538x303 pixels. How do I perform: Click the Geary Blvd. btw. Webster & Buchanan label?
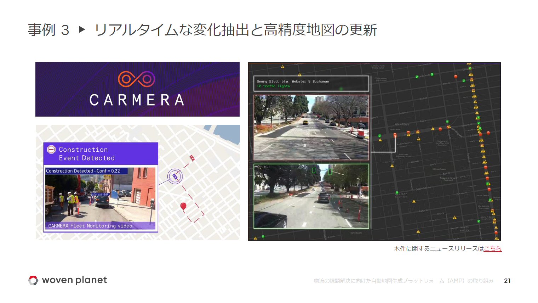[293, 82]
